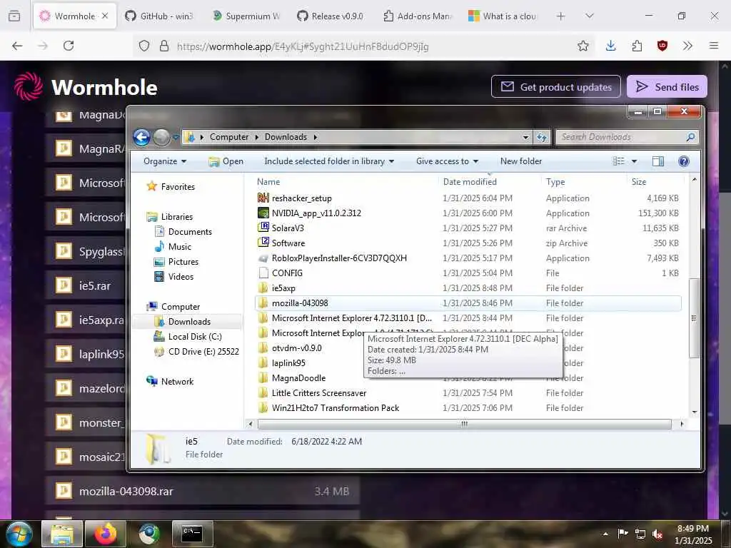Switch to Release v0.9.0 tab
Screen dimensions: 731x548
(332, 16)
